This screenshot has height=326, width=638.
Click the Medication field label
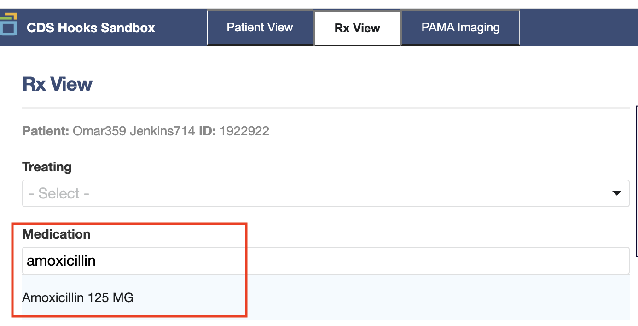click(56, 234)
